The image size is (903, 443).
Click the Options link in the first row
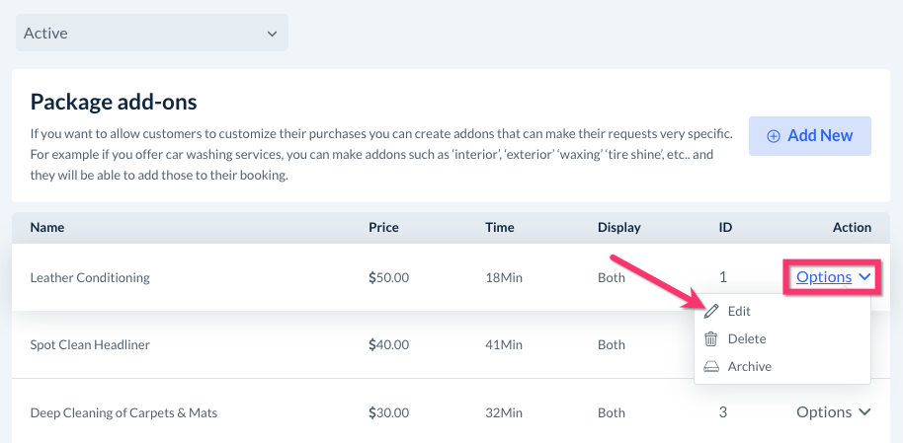(824, 277)
